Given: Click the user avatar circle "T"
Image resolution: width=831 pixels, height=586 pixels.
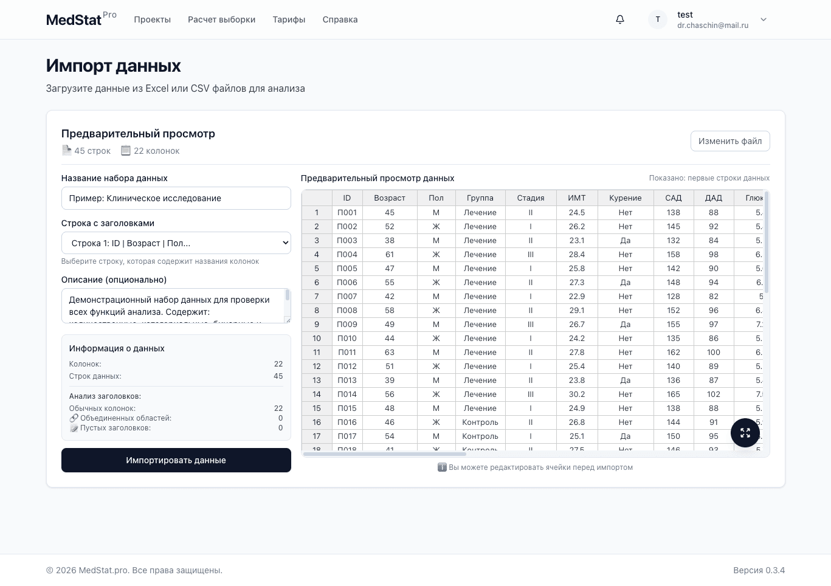Looking at the screenshot, I should 658,19.
